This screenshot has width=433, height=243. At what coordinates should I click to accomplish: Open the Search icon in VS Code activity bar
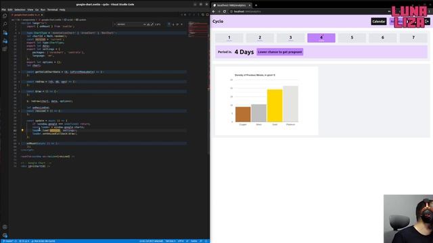pyautogui.click(x=5, y=24)
